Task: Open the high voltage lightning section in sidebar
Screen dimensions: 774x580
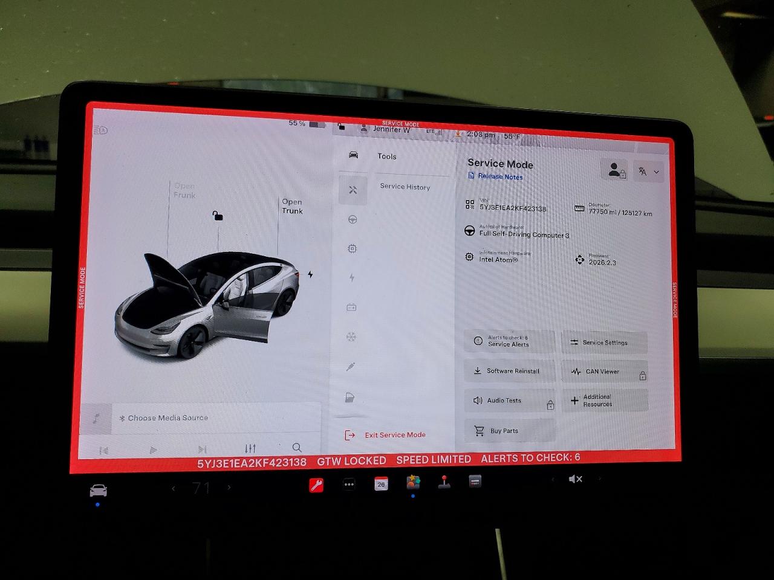Action: click(352, 278)
